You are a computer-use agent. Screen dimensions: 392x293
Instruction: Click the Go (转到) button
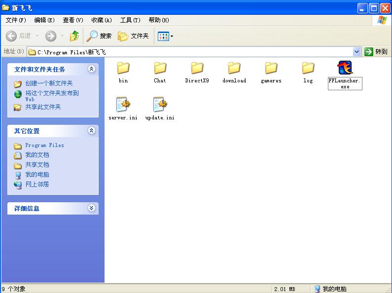(x=376, y=52)
